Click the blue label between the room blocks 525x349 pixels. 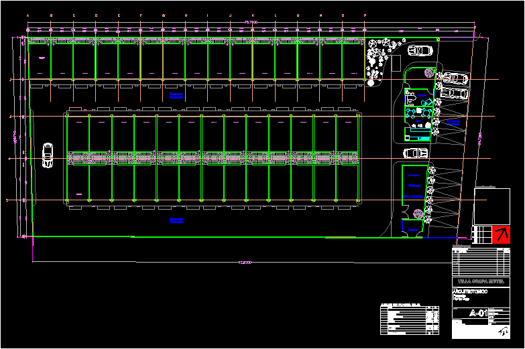(176, 96)
